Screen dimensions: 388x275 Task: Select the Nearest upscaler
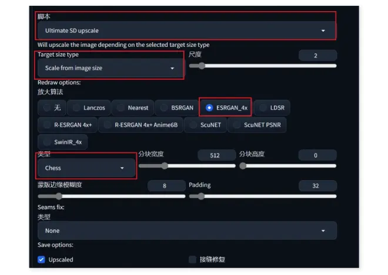[x=133, y=108]
